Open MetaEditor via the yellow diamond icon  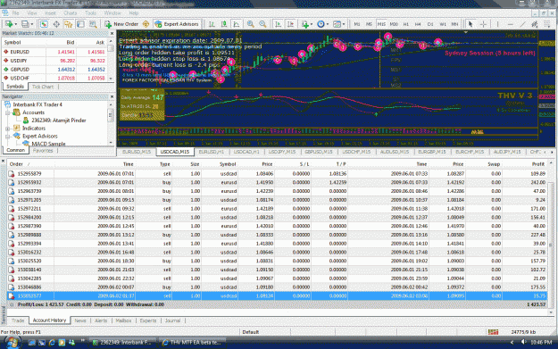tap(146, 24)
